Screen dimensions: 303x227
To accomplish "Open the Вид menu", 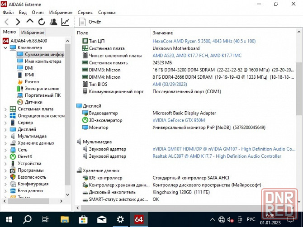I will coord(23,12).
